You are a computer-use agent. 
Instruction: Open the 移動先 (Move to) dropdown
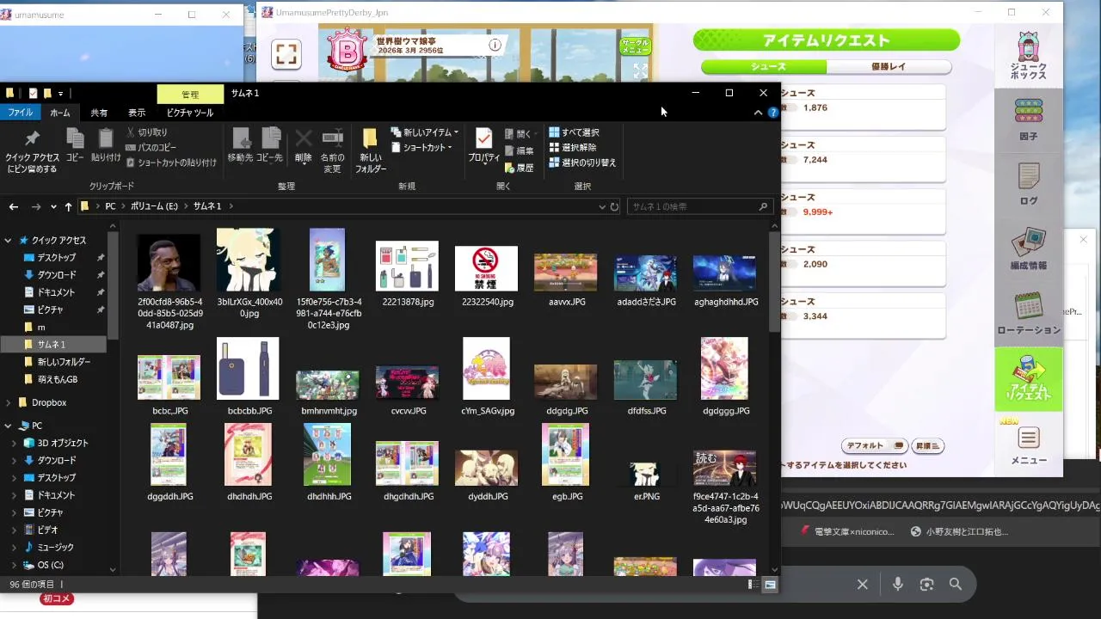click(x=240, y=145)
